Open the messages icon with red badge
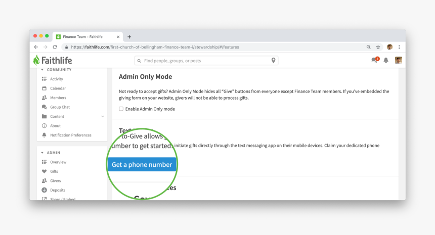This screenshot has width=435, height=235. click(375, 60)
